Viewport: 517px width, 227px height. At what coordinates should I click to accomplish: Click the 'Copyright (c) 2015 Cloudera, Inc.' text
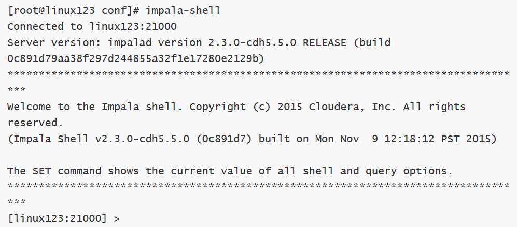(x=293, y=107)
